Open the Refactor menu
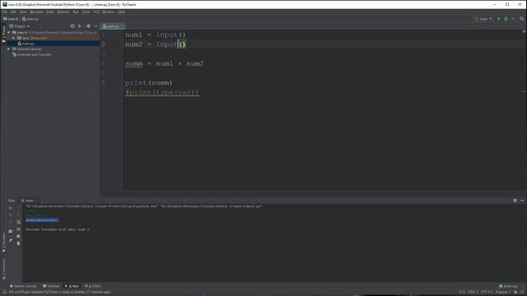Image resolution: width=527 pixels, height=296 pixels. click(63, 12)
